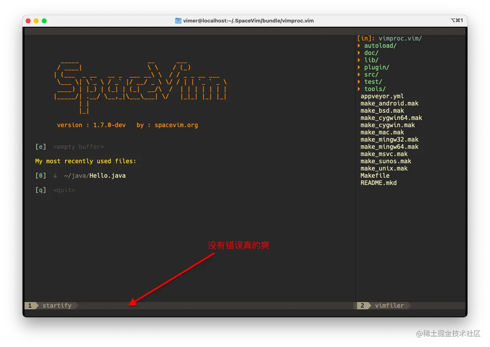
Task: Click the terminal window title text
Action: 249,20
